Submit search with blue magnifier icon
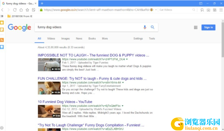 click(x=153, y=27)
